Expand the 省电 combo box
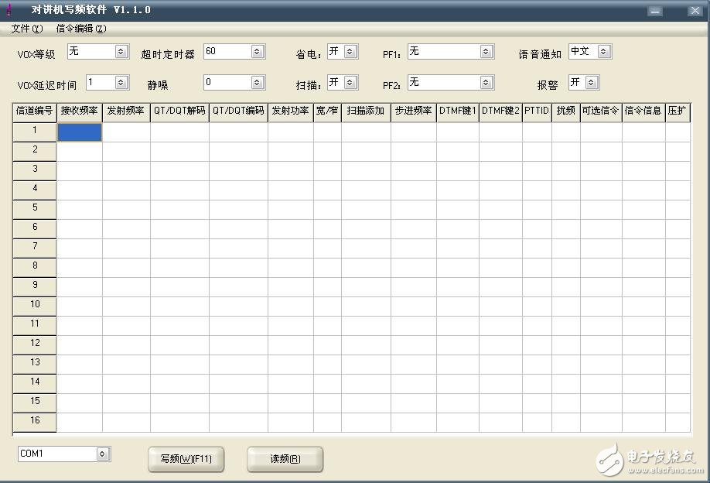 350,52
